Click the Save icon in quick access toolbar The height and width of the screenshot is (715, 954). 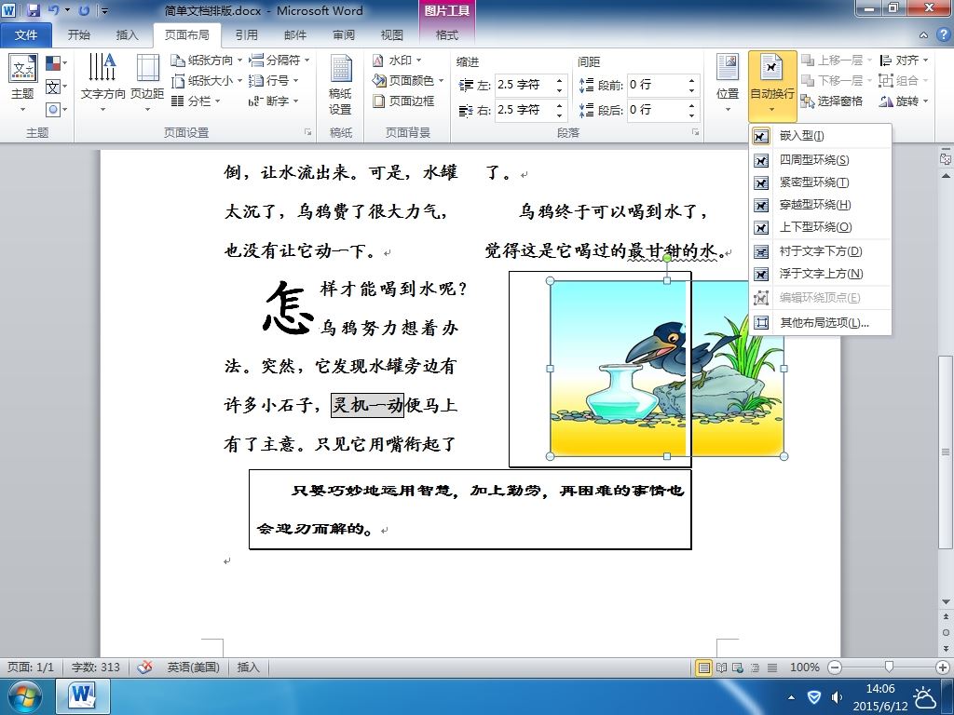[33, 10]
